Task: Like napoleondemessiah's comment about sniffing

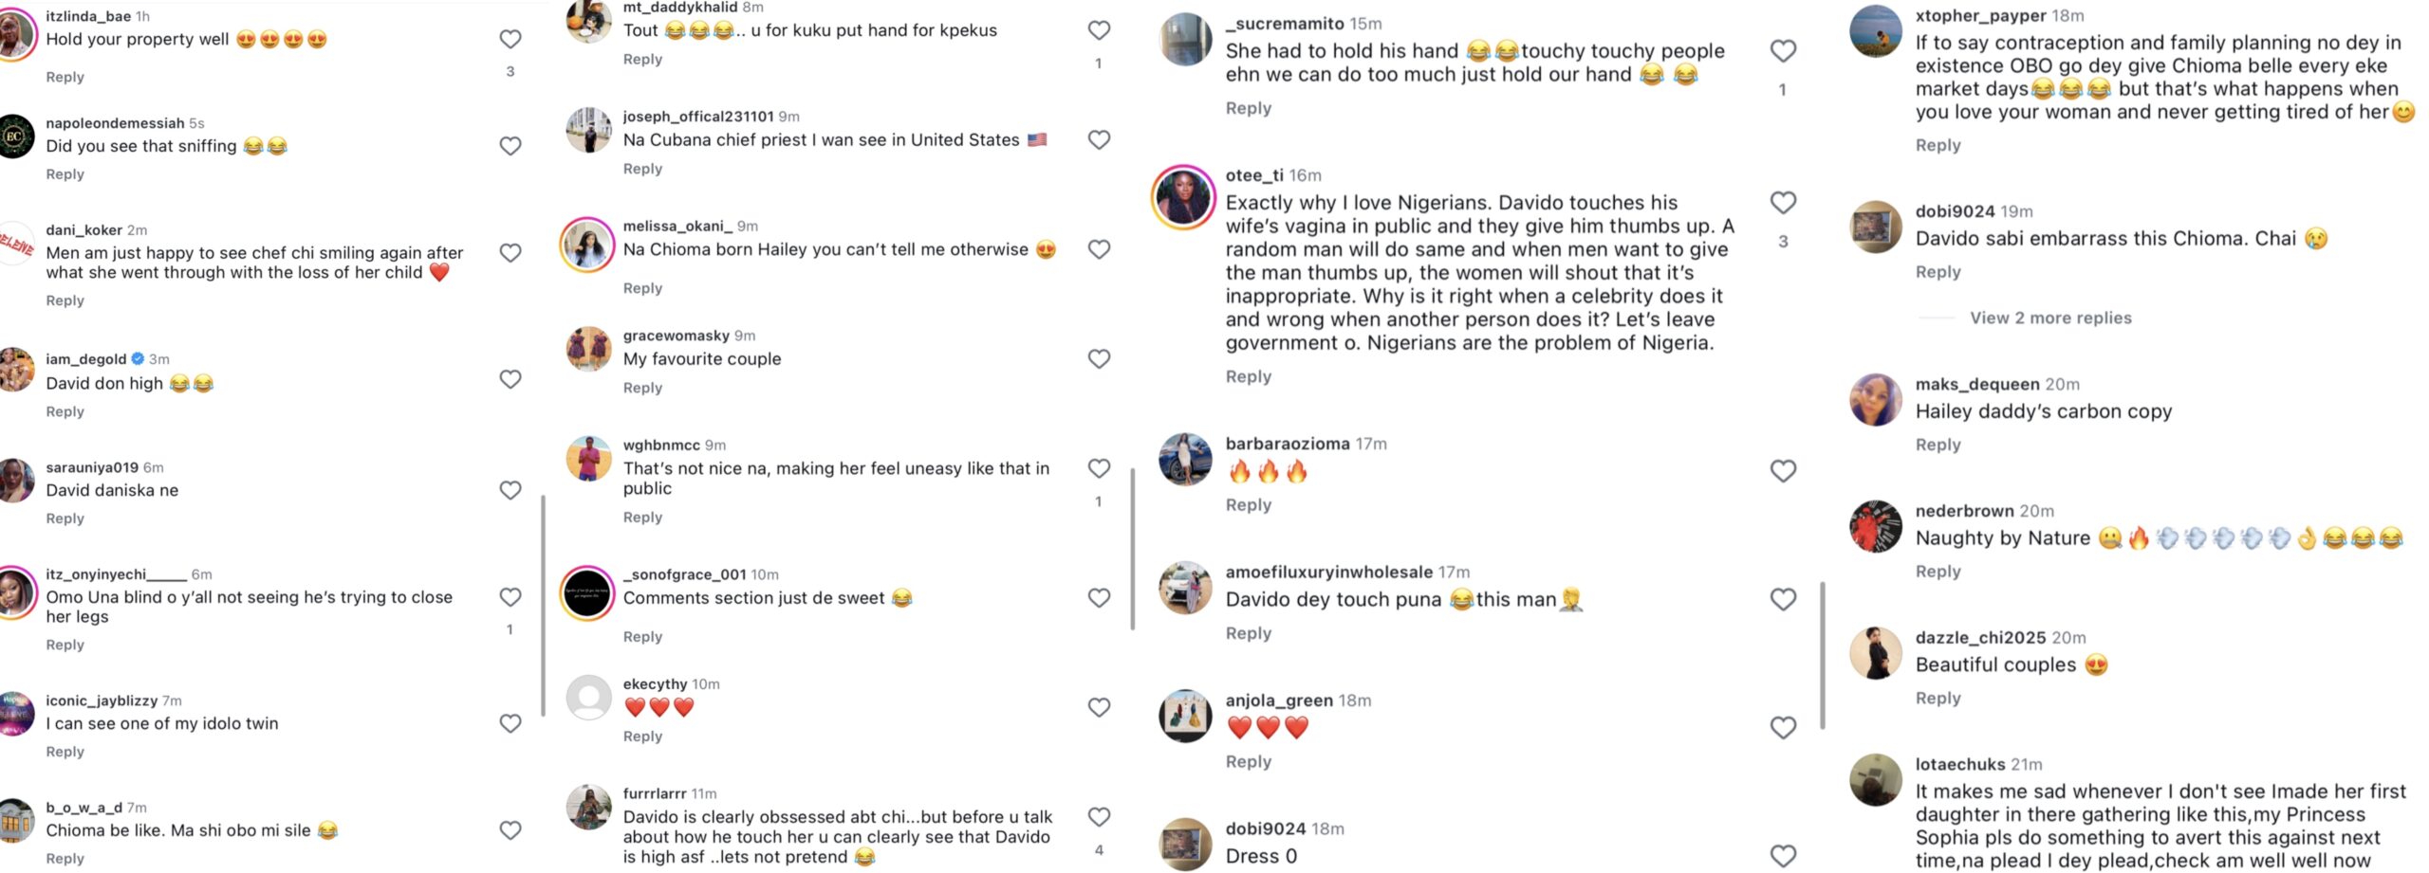Action: point(510,146)
